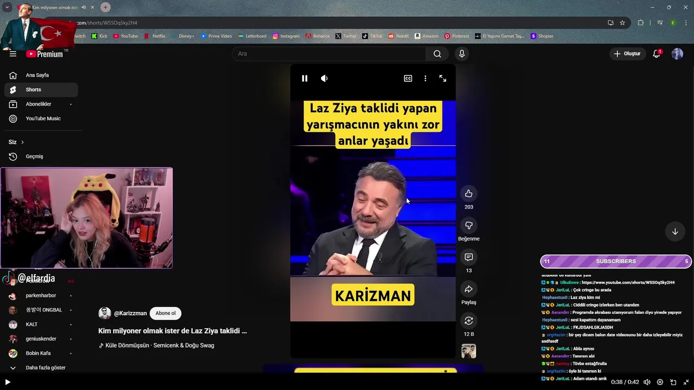Open the TikTok bookmark

coord(372,36)
